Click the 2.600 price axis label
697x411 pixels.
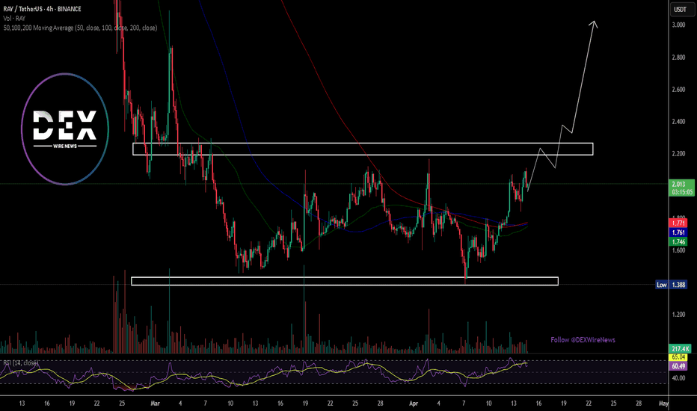[678, 90]
